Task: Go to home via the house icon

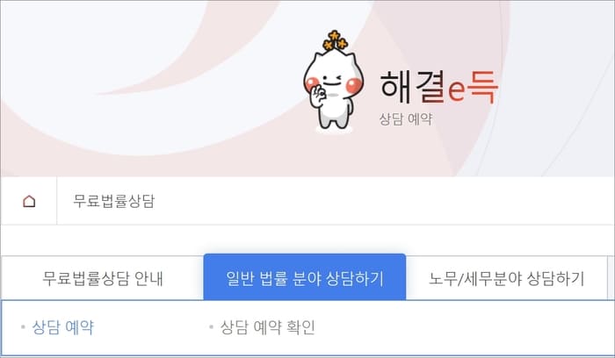Action: (x=29, y=201)
